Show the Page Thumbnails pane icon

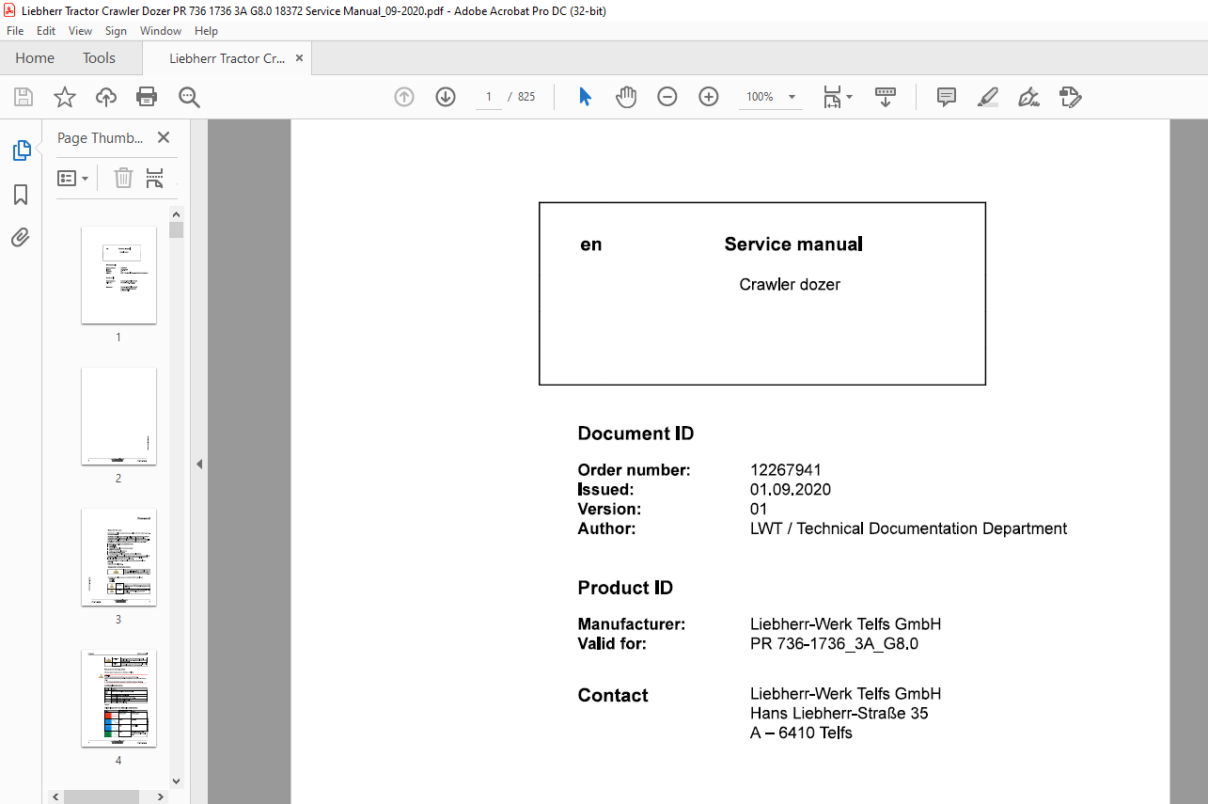click(x=21, y=150)
